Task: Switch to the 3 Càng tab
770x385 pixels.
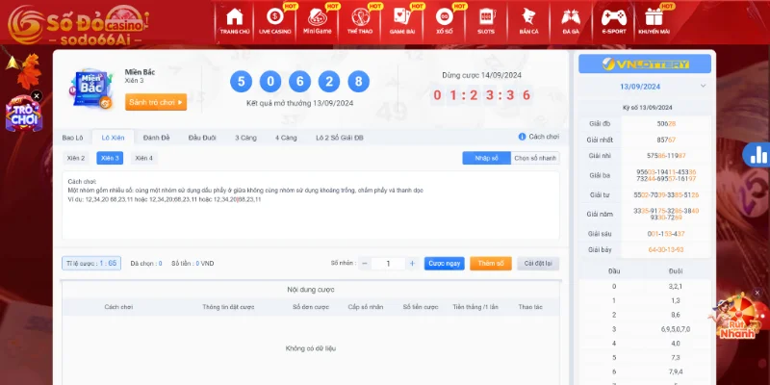Action: [x=245, y=138]
